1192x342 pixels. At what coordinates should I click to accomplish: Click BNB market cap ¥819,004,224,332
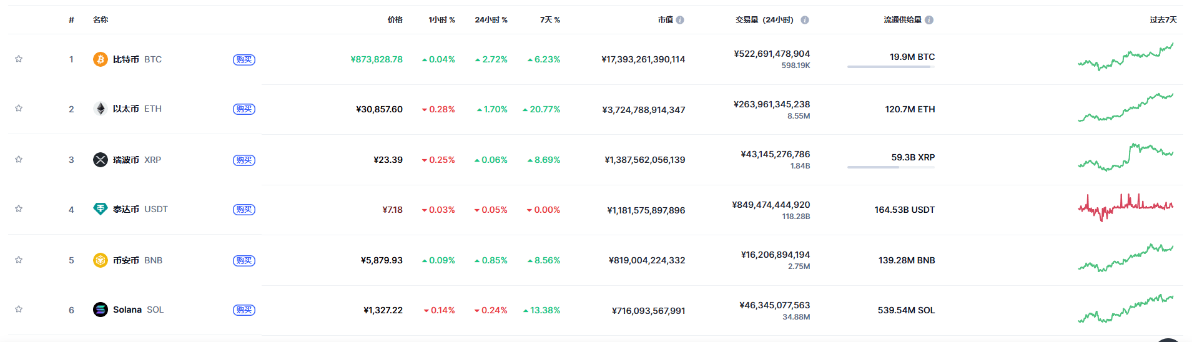click(647, 260)
